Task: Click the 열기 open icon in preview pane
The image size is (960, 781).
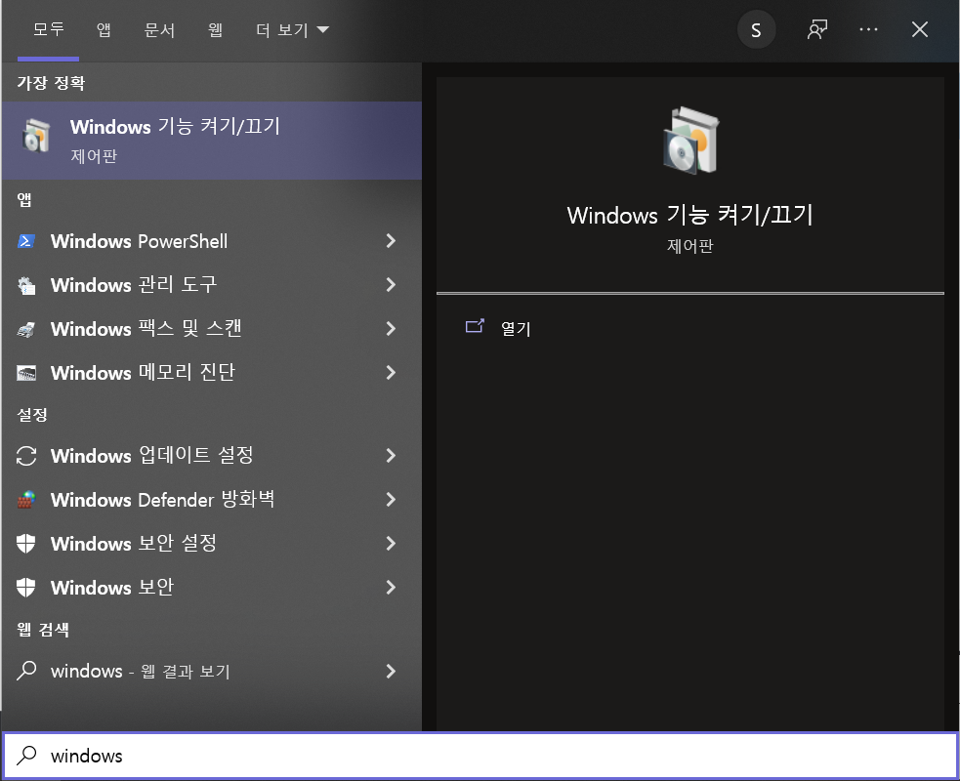Action: click(x=475, y=326)
